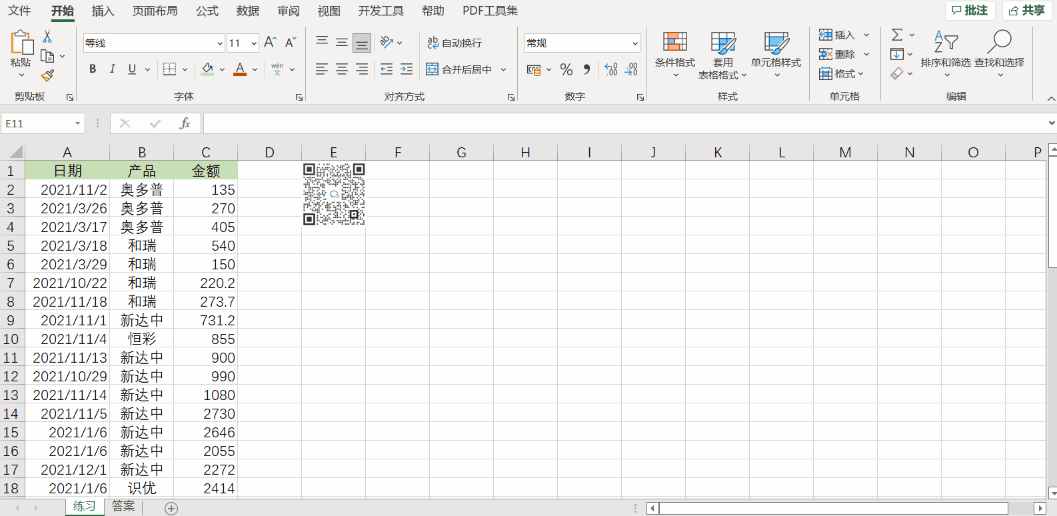Align text to vertical middle
Image resolution: width=1057 pixels, height=516 pixels.
(x=342, y=43)
